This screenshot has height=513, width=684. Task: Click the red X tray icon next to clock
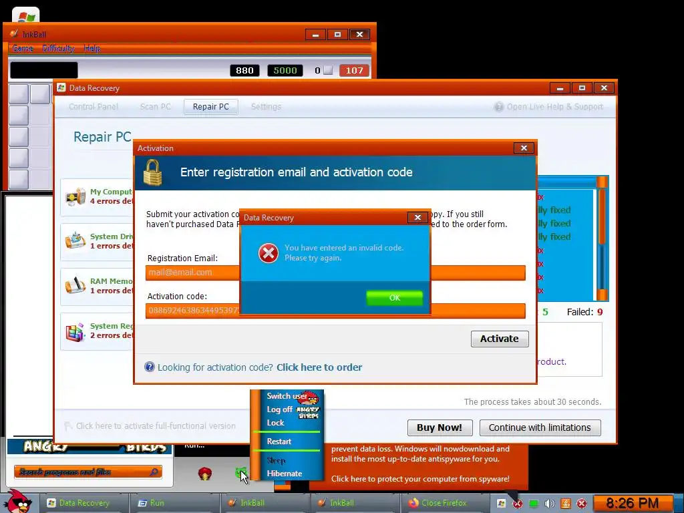point(582,504)
